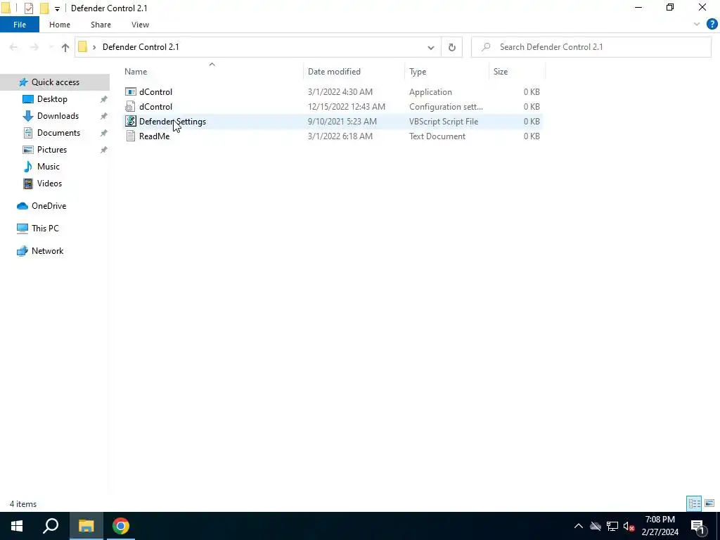Click the Configuration sett... type text
Screen dimensions: 720x540
pos(446,107)
